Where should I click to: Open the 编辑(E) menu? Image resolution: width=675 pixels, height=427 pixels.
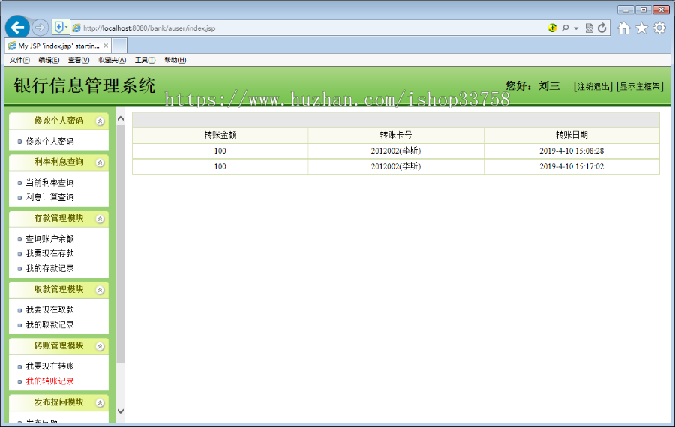(x=49, y=60)
